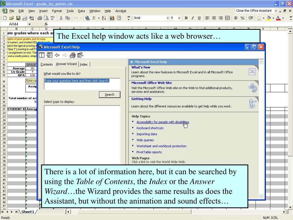Open the File menu
293x220 pixels.
pos(12,11)
